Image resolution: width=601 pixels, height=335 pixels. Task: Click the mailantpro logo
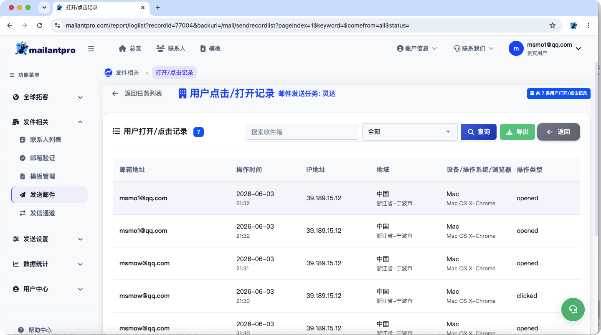coord(45,48)
